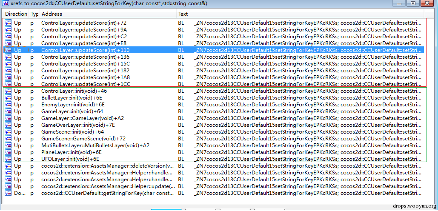Click xref icon of GameOverLayer::init(void)+7E row
The height and width of the screenshot is (211, 438).
[8, 125]
